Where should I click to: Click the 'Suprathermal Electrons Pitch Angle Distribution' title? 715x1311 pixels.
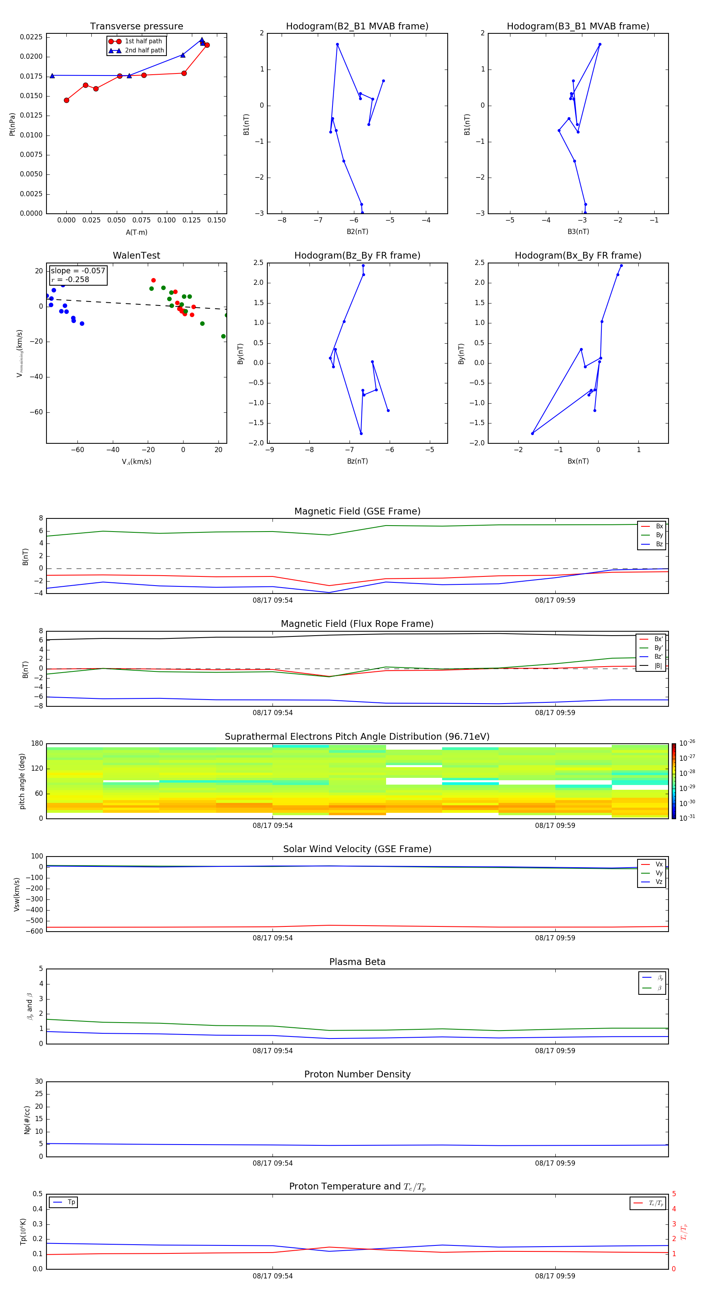(x=357, y=737)
